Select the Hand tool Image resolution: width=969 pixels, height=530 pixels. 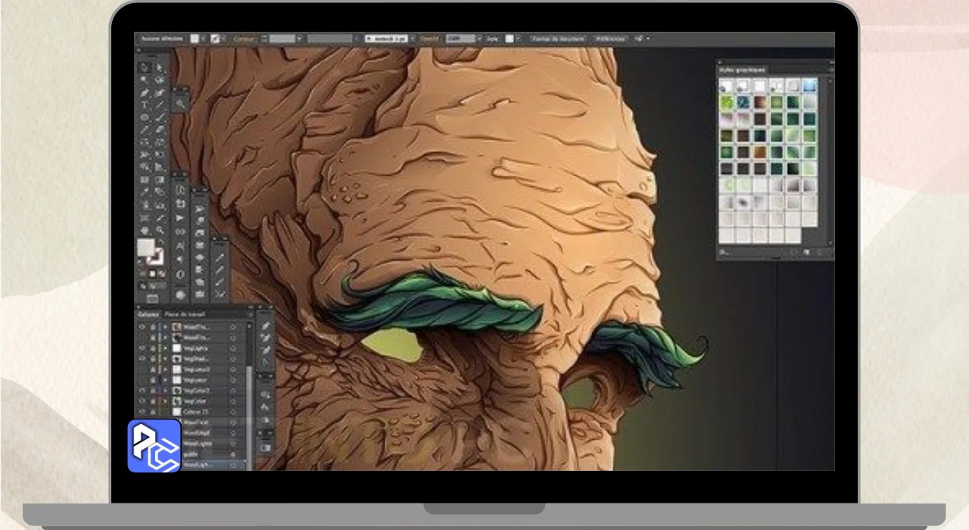pyautogui.click(x=144, y=229)
